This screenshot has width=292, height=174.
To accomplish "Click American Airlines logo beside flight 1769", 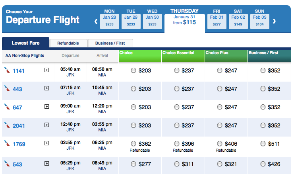I will pyautogui.click(x=6, y=143).
